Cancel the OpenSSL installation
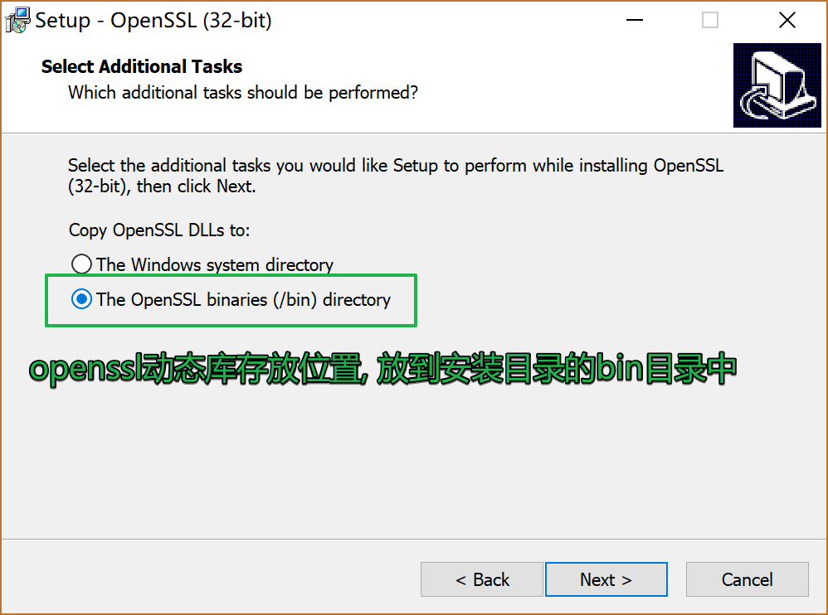Viewport: 828px width, 615px height. coord(747,579)
